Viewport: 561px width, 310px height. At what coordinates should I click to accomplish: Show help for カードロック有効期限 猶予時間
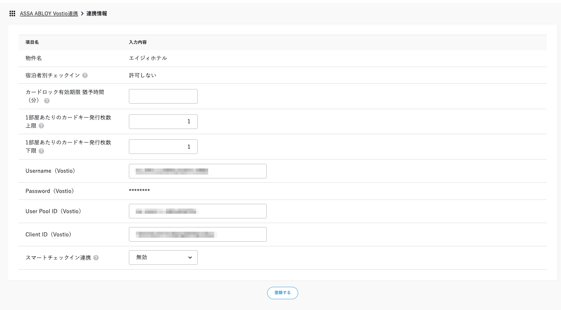pyautogui.click(x=47, y=101)
